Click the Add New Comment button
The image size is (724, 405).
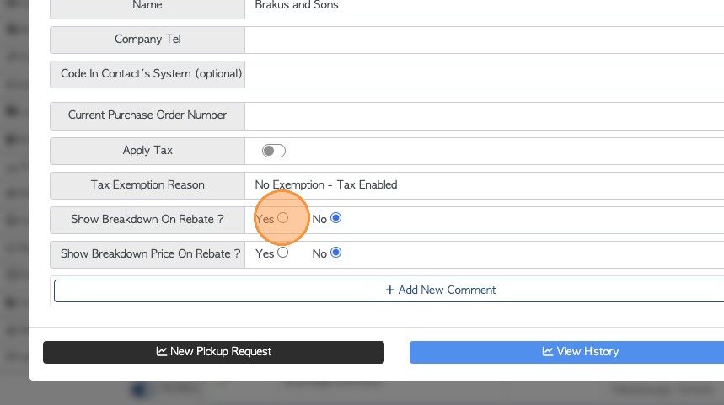click(x=441, y=290)
